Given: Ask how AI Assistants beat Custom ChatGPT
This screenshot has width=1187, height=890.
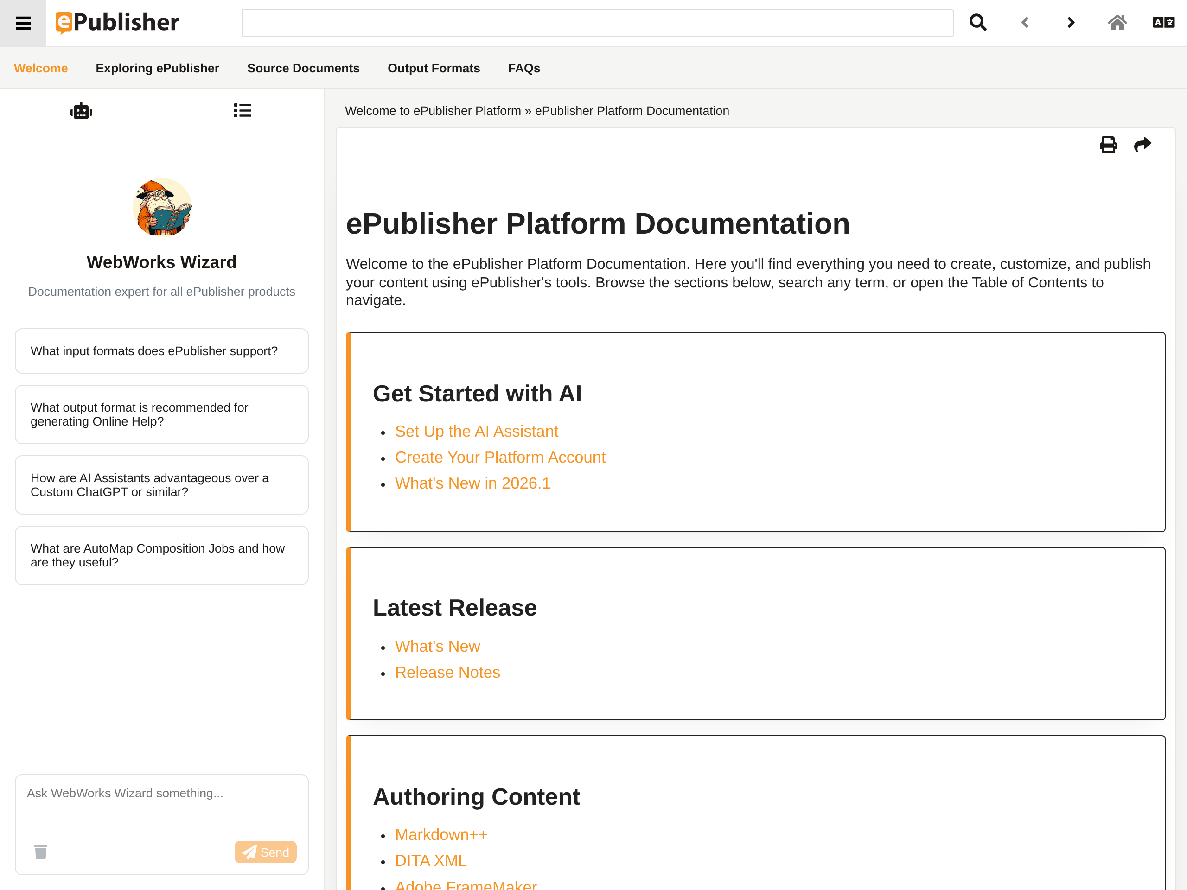Looking at the screenshot, I should (161, 484).
